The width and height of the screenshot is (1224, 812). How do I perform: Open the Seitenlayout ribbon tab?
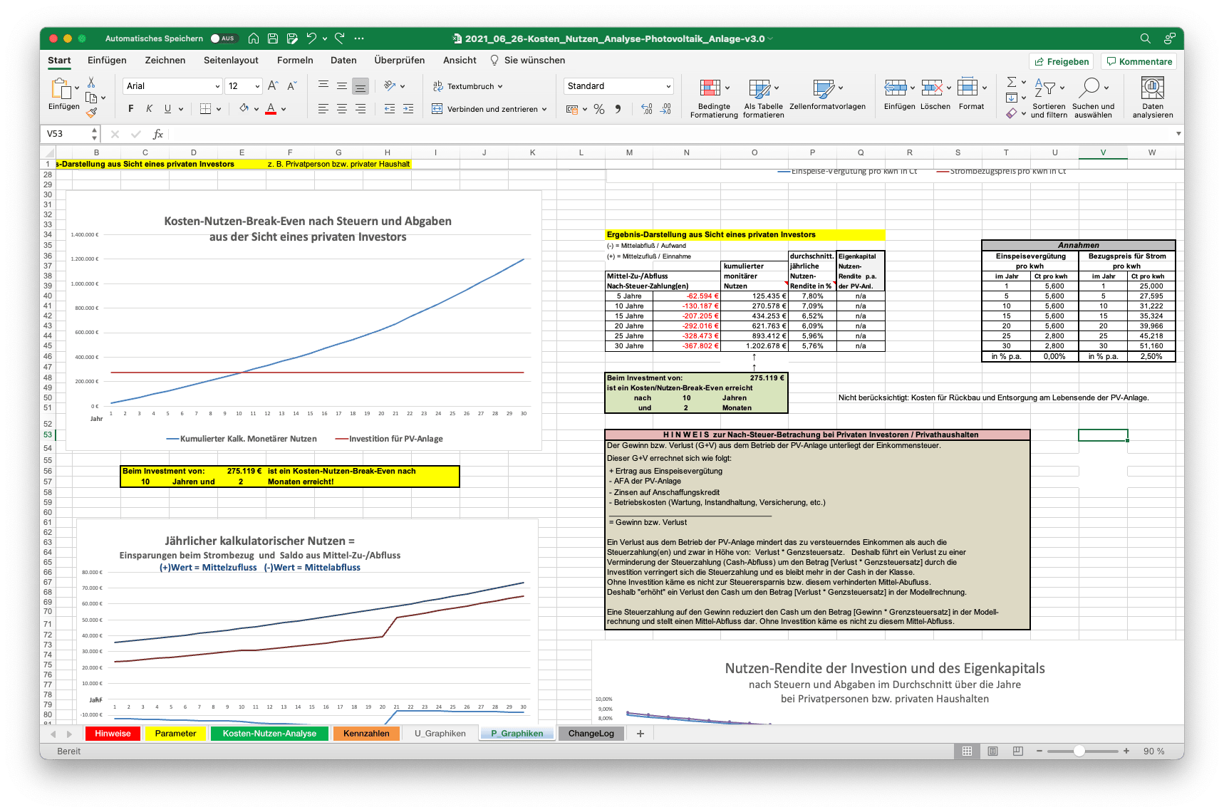(x=231, y=61)
